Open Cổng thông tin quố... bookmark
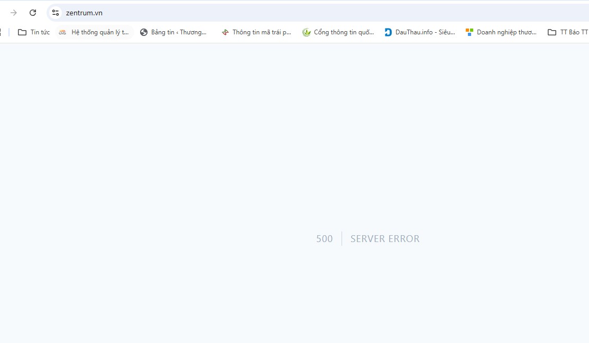The height and width of the screenshot is (343, 589). click(338, 32)
